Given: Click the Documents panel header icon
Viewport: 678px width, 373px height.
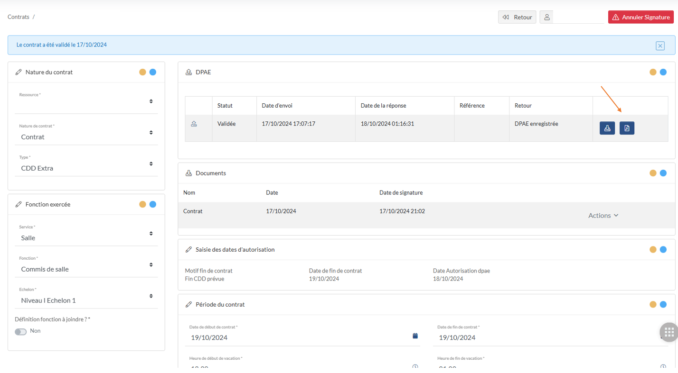Looking at the screenshot, I should (188, 173).
